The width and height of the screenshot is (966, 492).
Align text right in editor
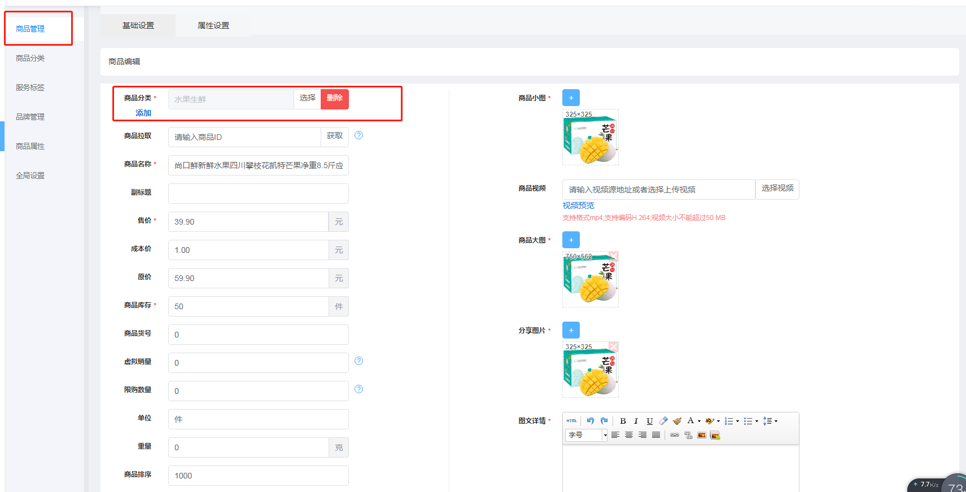(642, 435)
